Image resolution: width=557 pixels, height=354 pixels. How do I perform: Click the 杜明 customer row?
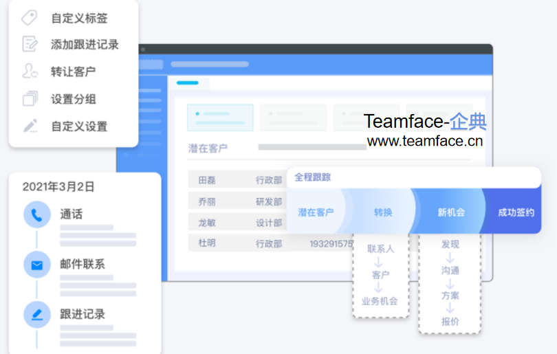point(271,243)
